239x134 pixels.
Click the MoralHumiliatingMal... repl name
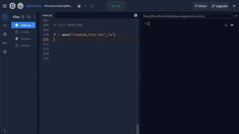point(59,6)
